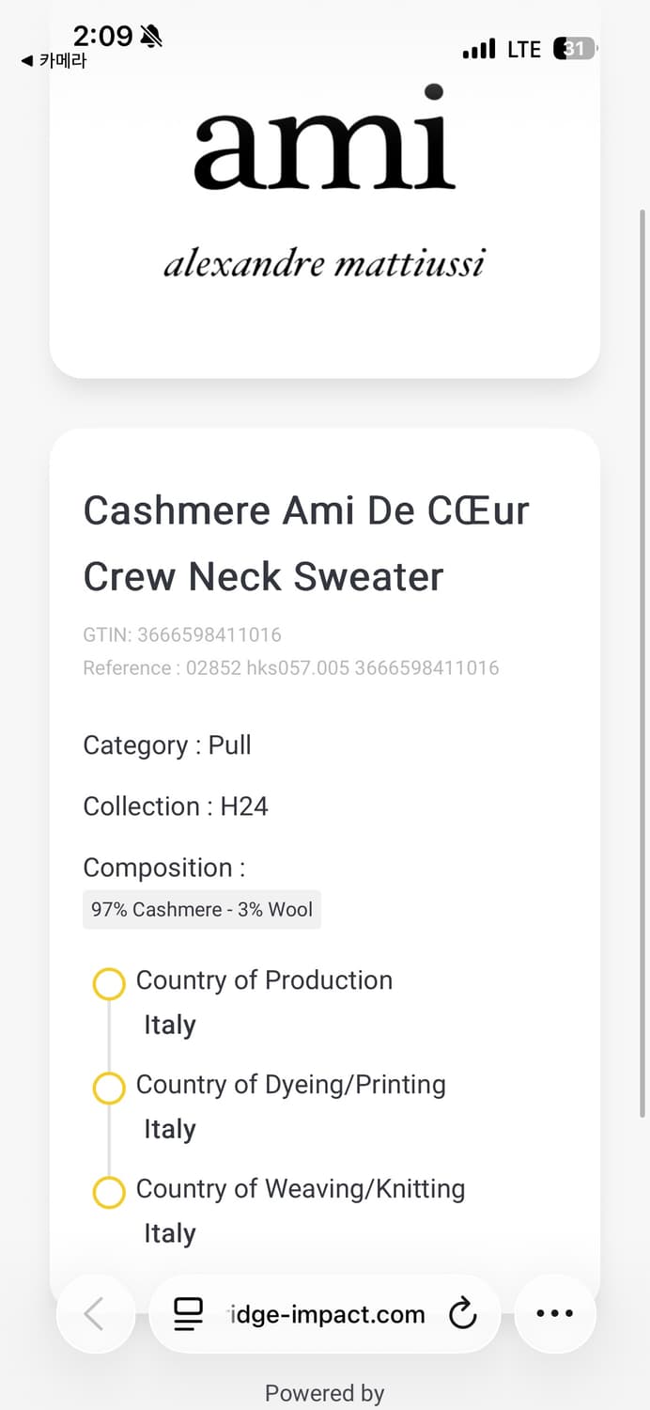Tap the Country of Weaving/Knitting circle marker
650x1410 pixels.
point(109,1193)
